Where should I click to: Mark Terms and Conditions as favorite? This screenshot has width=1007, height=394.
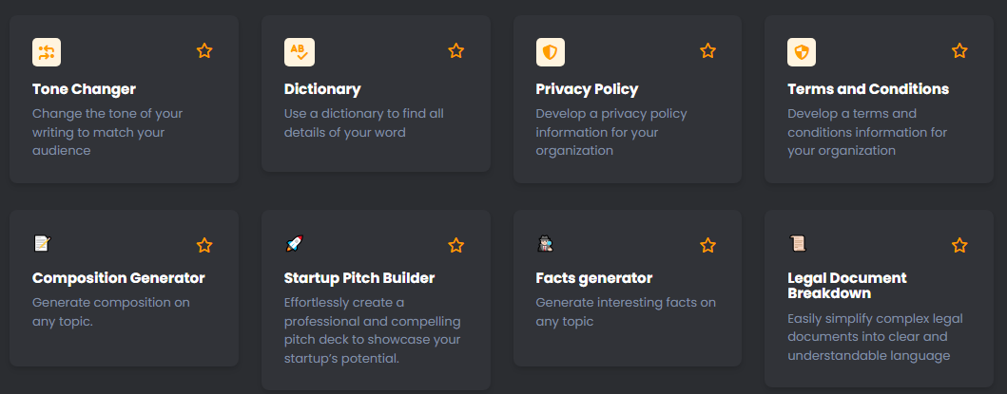[x=959, y=51]
